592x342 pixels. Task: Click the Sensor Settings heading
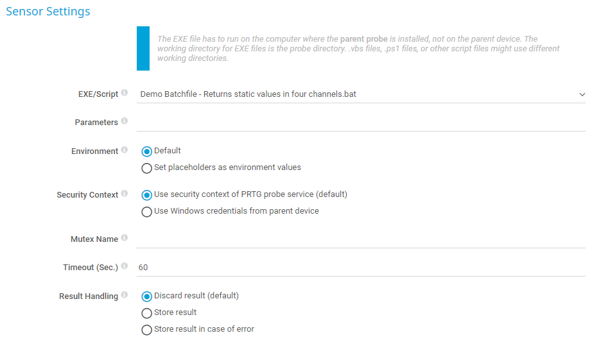point(48,12)
